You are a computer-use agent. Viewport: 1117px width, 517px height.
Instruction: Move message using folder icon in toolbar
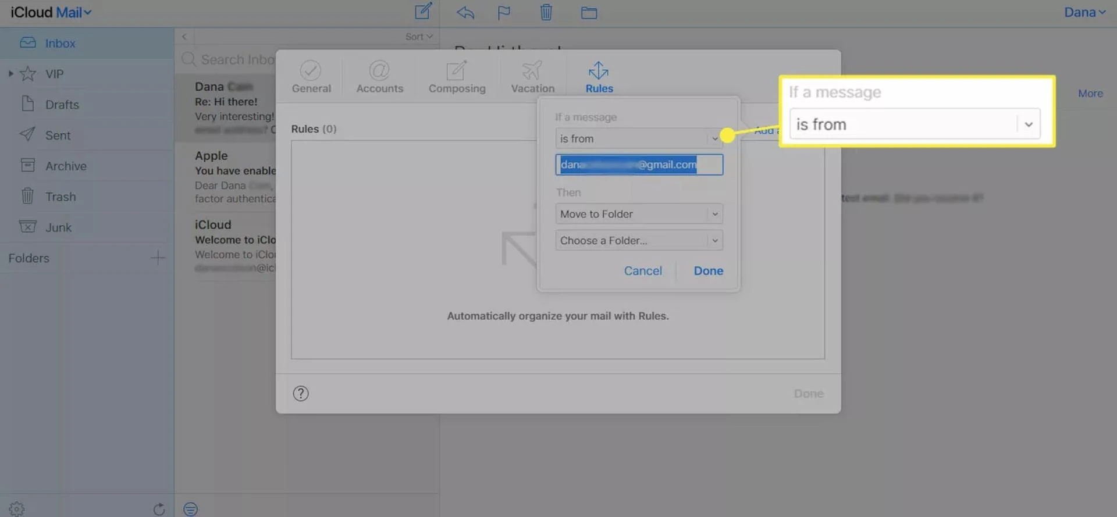(x=589, y=12)
